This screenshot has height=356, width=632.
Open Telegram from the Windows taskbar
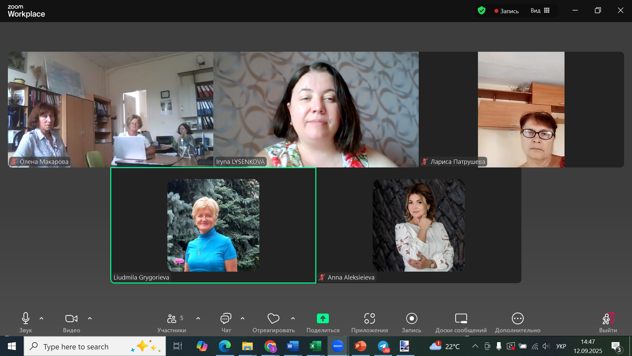pos(383,346)
